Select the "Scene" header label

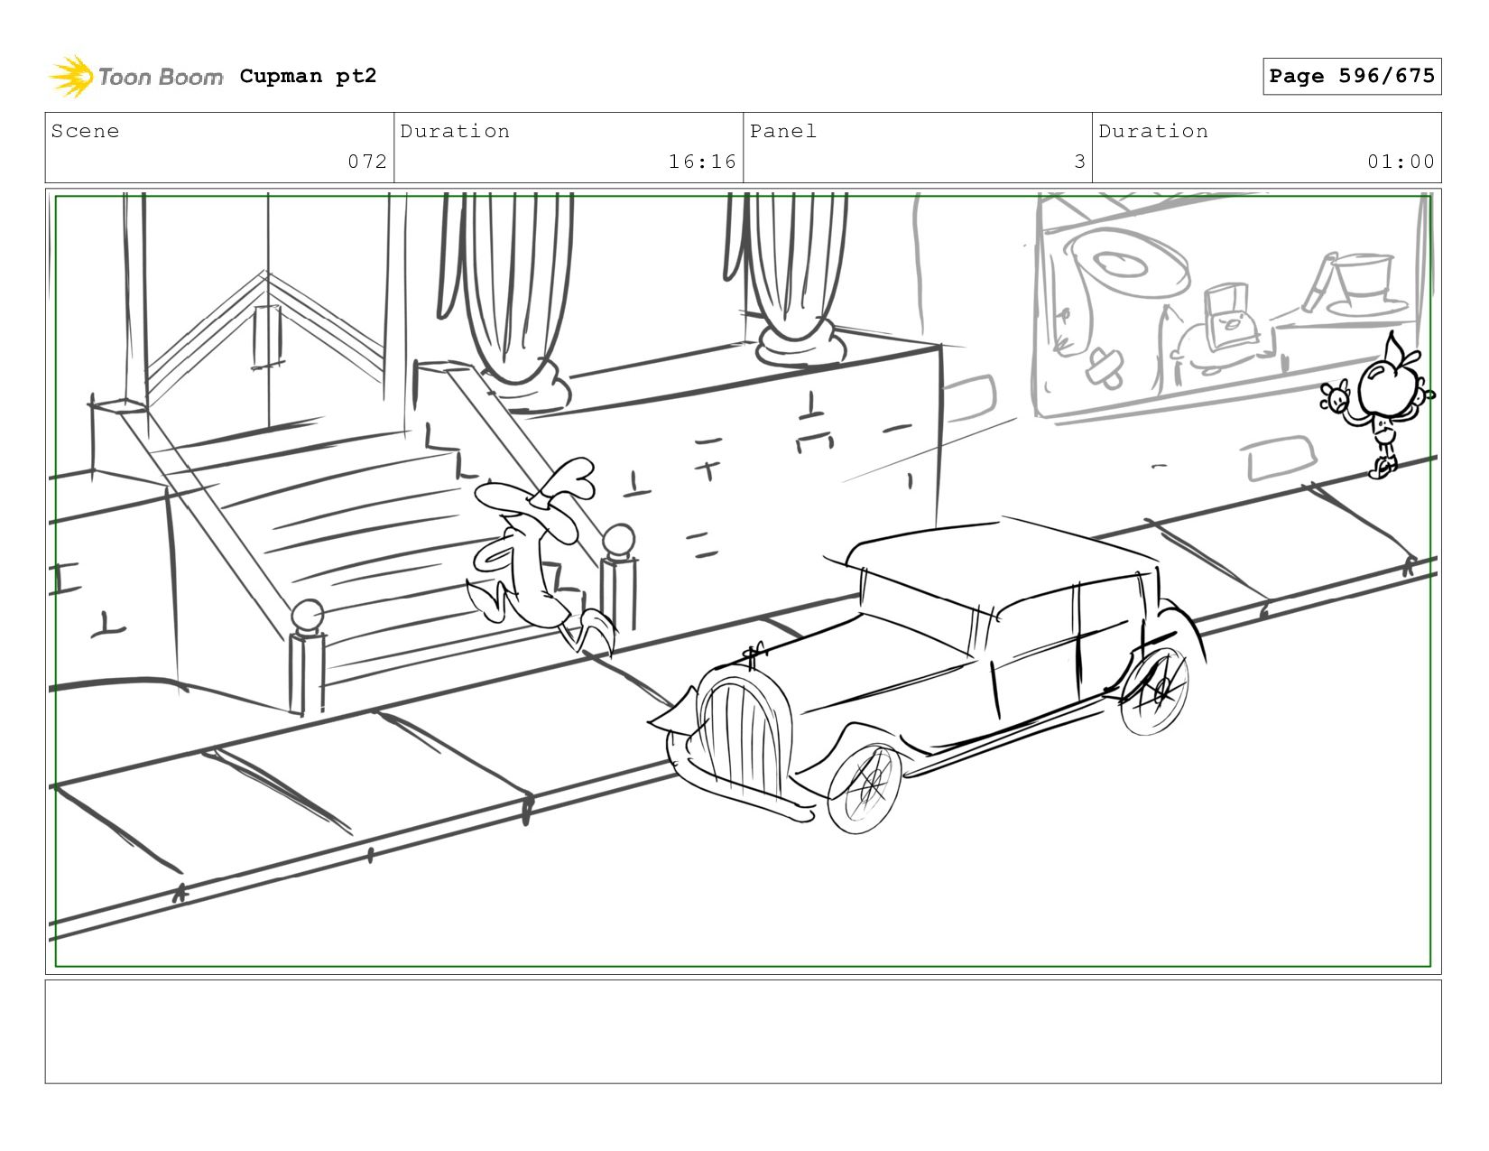[85, 131]
